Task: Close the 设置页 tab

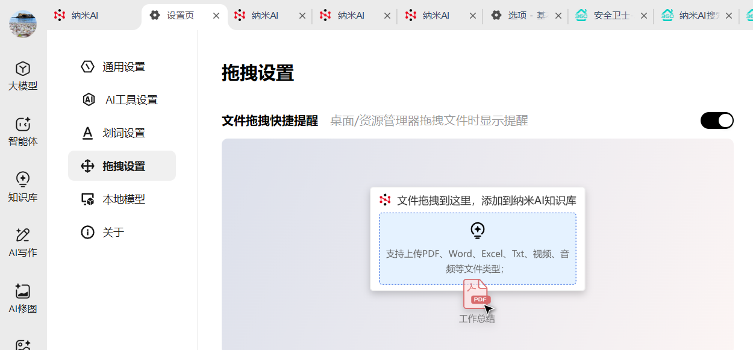Action: (216, 16)
